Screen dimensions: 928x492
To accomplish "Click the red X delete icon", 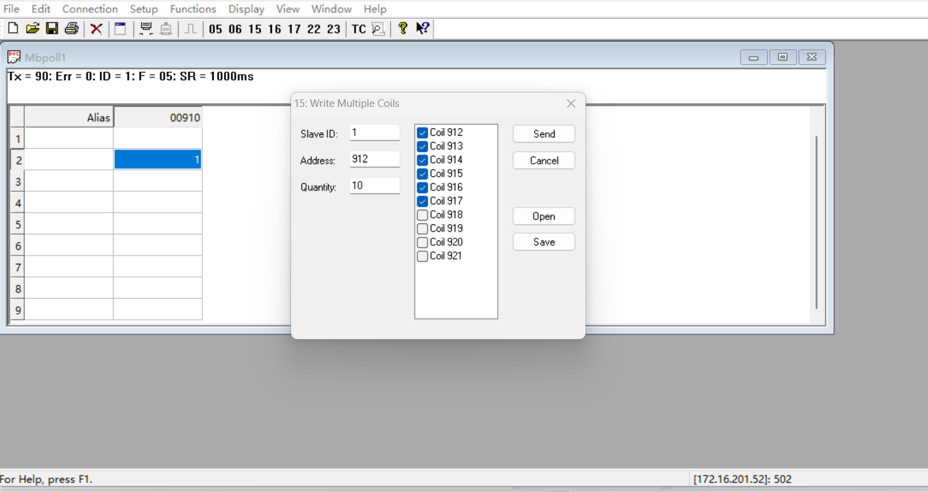I will pyautogui.click(x=97, y=28).
